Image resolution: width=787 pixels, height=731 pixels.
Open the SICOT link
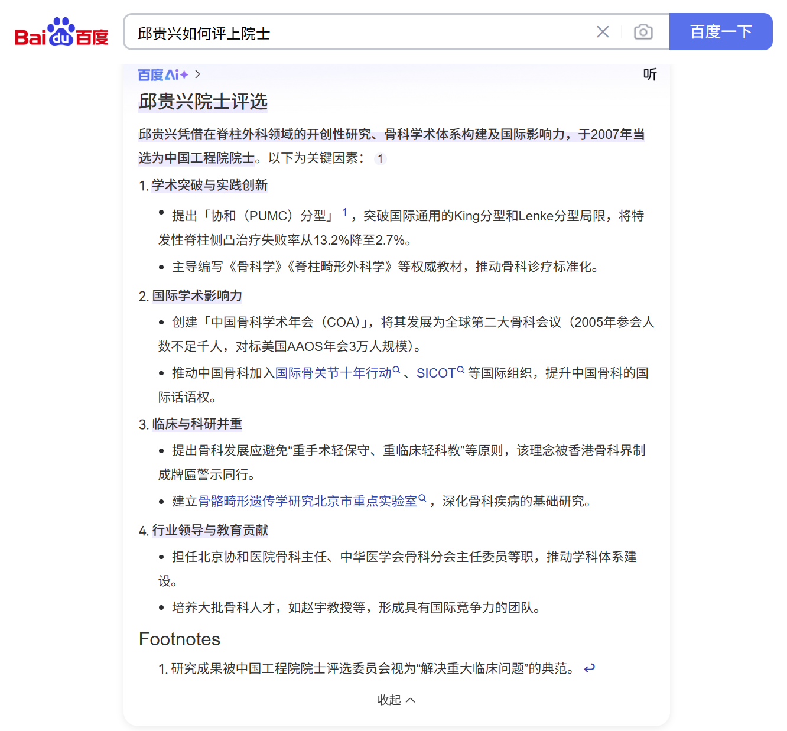click(x=435, y=372)
